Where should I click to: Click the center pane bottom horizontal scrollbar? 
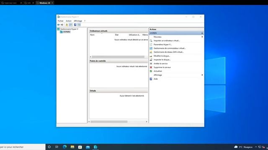pos(109,122)
